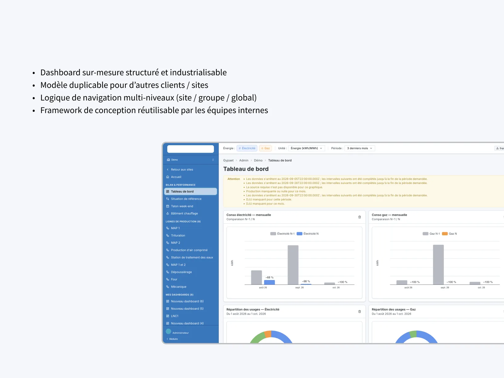This screenshot has height=378, width=504.
Task: Open Mécanique production line
Action: pos(190,287)
